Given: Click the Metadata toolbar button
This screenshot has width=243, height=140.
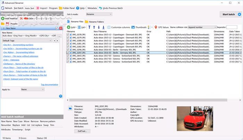Looking at the screenshot, I should [x=92, y=8].
